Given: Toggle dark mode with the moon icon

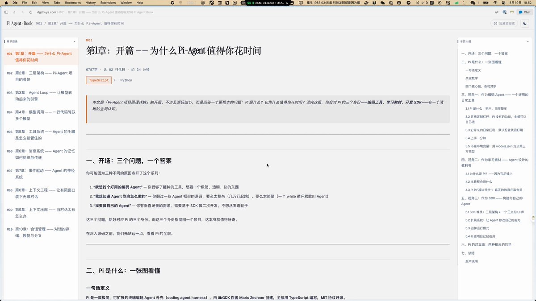Looking at the screenshot, I should click(525, 23).
